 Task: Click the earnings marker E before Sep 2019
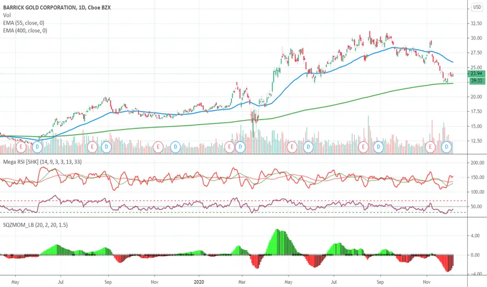(x=92, y=147)
